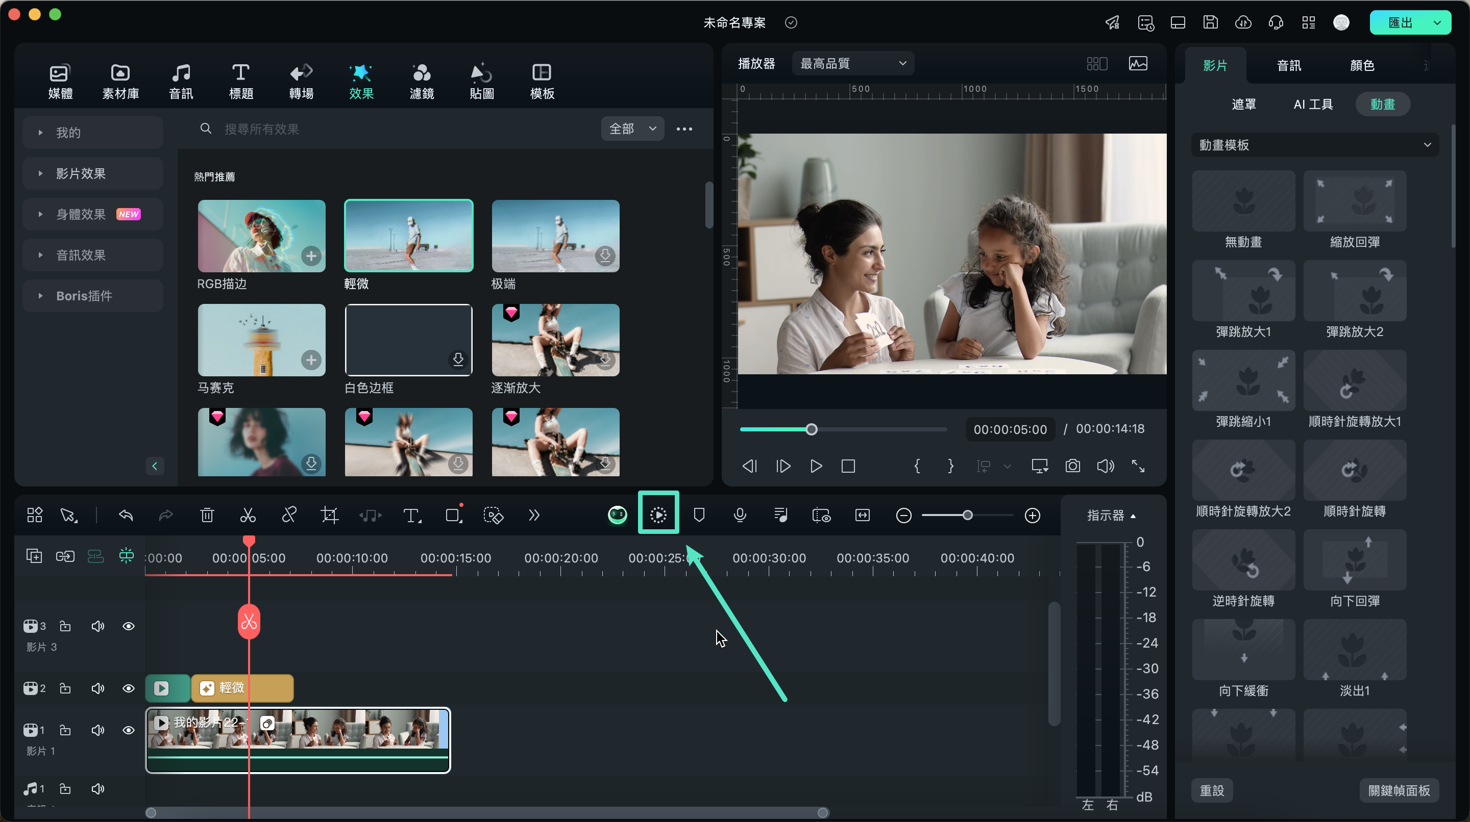Click the undo arrow icon
Screen dimensions: 1470x822
126,516
